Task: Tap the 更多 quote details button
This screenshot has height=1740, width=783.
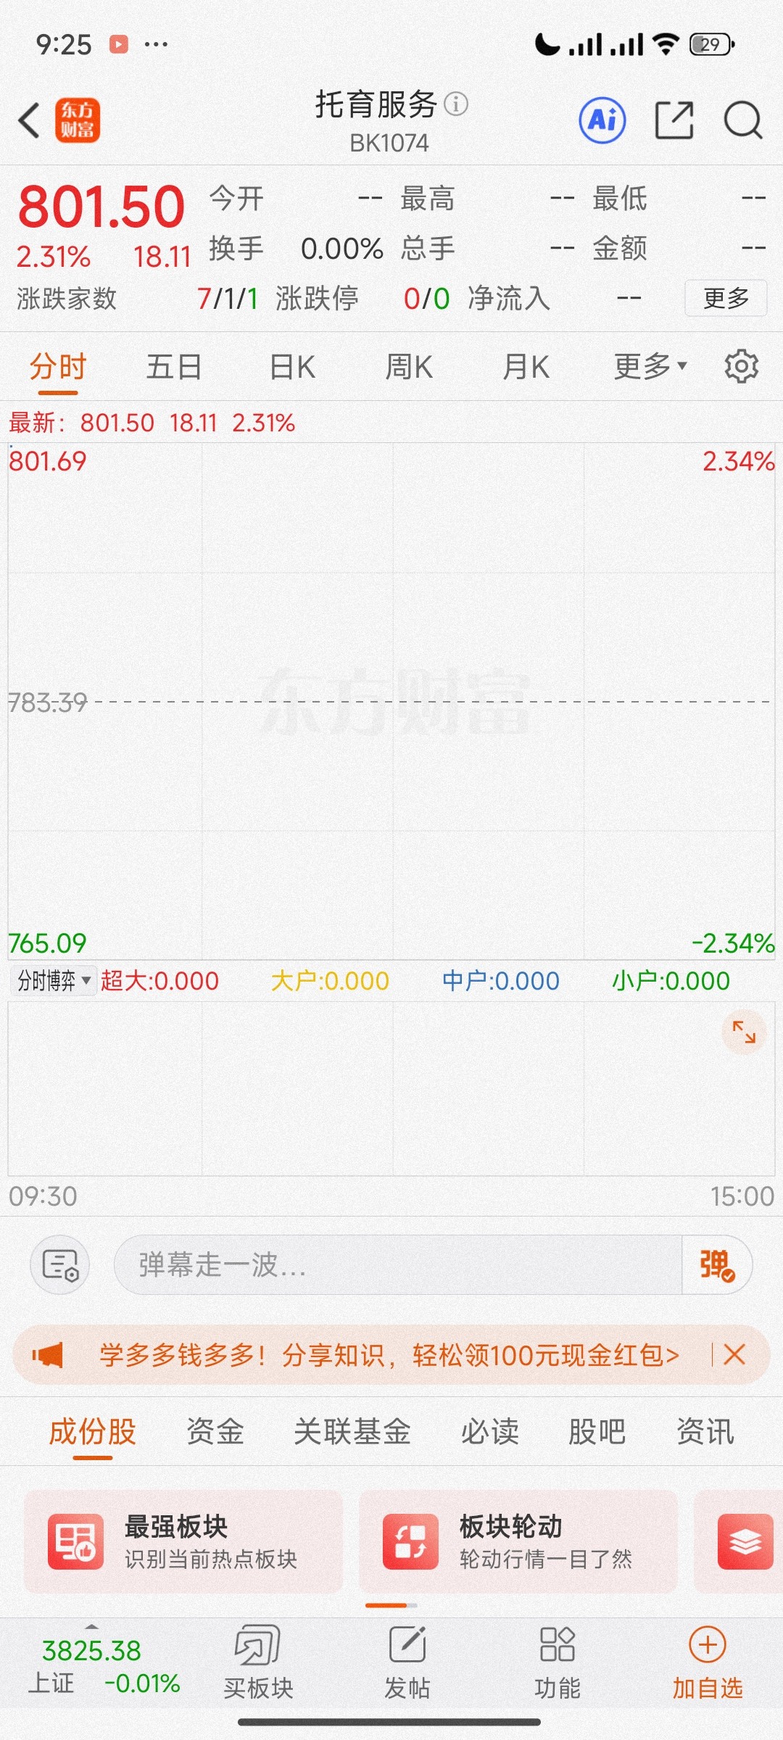Action: pyautogui.click(x=726, y=298)
